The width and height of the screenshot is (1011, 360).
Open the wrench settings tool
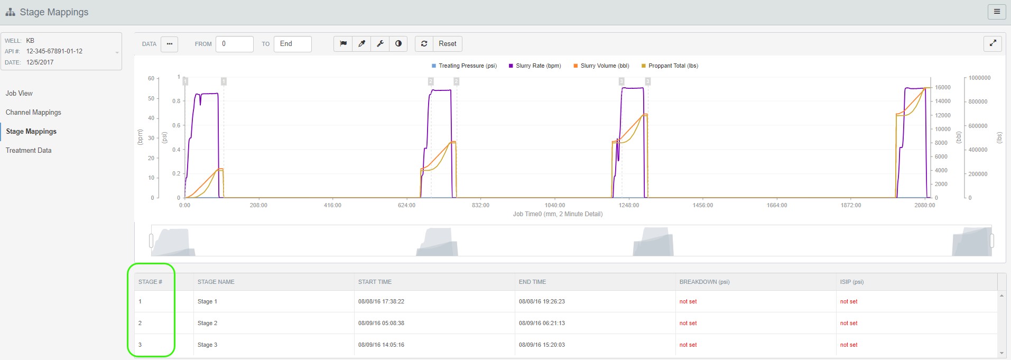(380, 44)
